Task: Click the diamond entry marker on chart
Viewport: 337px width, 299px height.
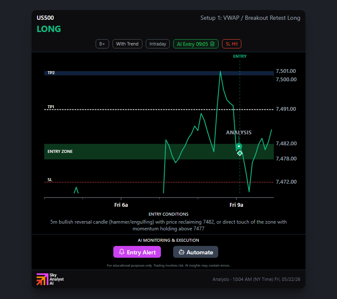Action: pos(240,153)
